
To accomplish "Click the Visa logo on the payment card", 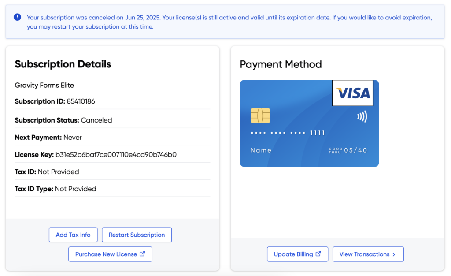I will [353, 93].
